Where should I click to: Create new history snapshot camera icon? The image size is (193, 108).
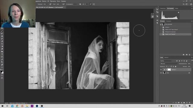tap(187, 55)
